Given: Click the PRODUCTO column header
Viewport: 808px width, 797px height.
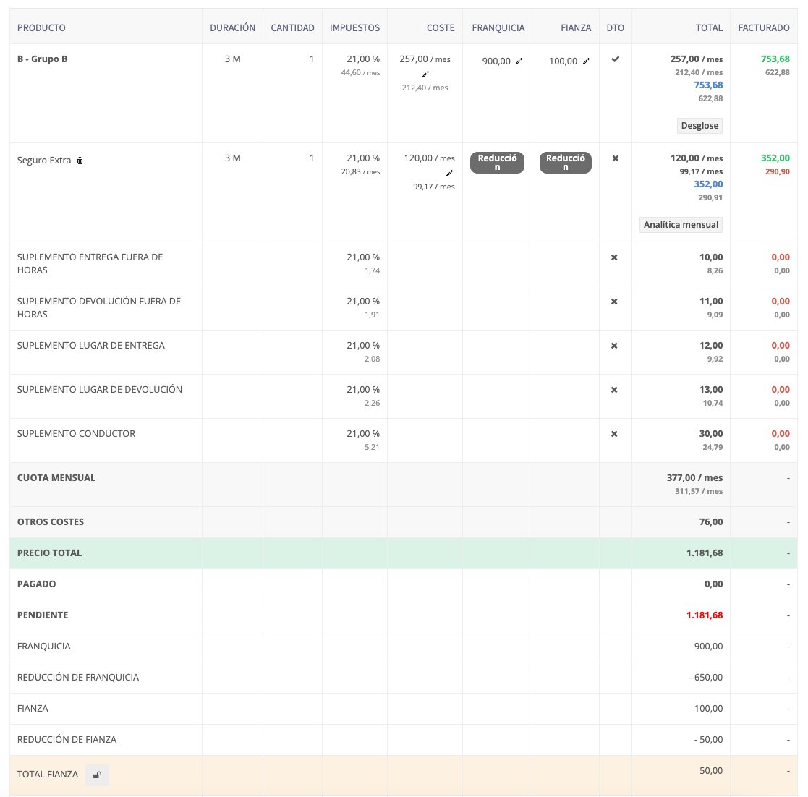Looking at the screenshot, I should tap(41, 27).
